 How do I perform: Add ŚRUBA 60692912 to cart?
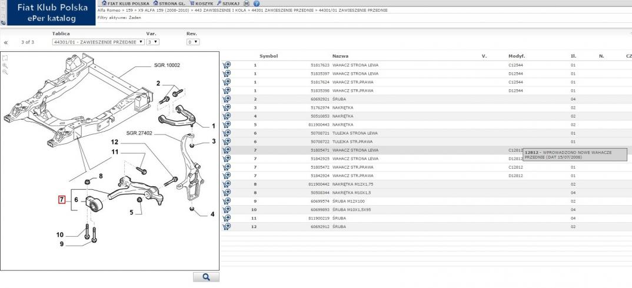click(x=227, y=226)
